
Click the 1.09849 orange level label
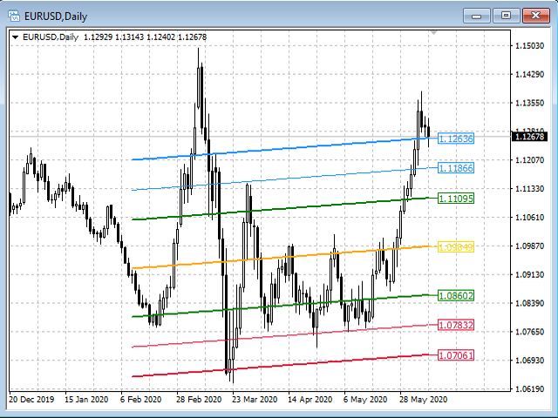click(455, 246)
